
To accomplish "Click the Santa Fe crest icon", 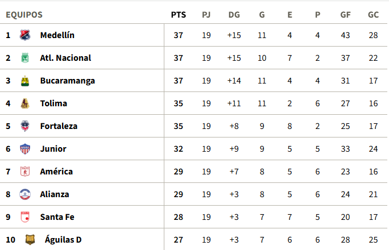I will [x=25, y=217].
